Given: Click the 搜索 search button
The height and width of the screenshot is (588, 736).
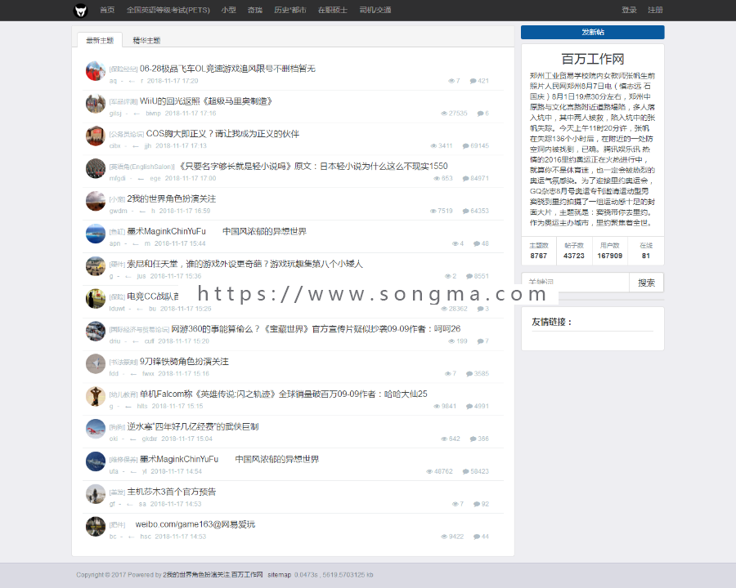Looking at the screenshot, I should coord(646,283).
